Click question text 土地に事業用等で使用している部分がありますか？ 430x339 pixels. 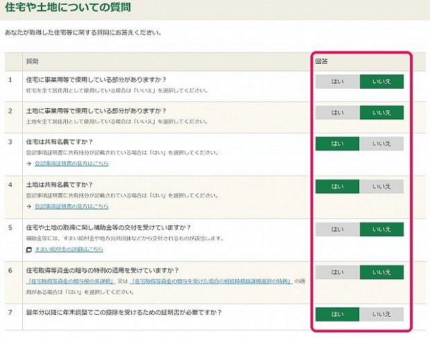tap(96, 111)
